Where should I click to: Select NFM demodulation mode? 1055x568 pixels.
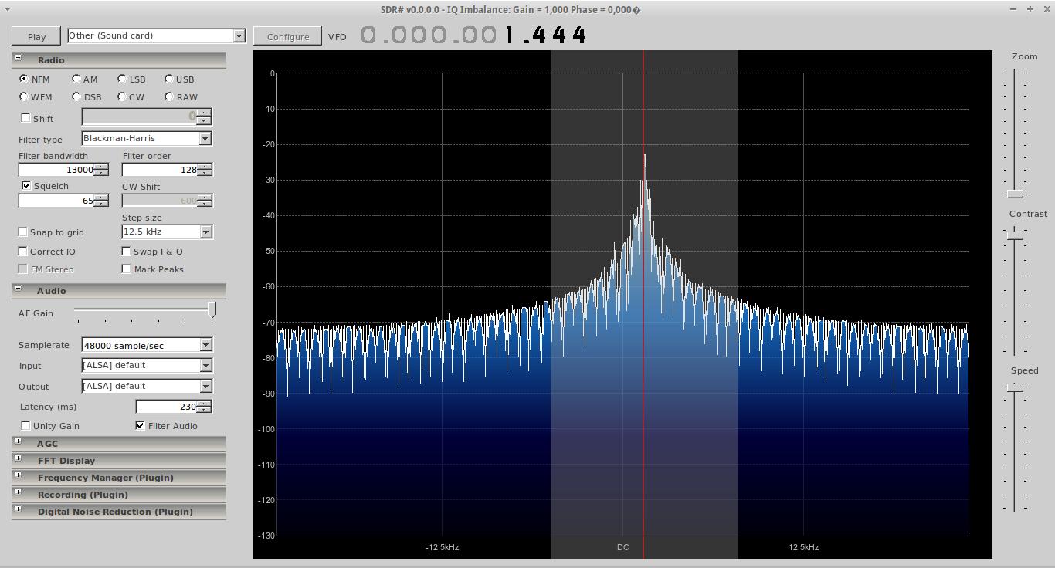click(x=24, y=79)
